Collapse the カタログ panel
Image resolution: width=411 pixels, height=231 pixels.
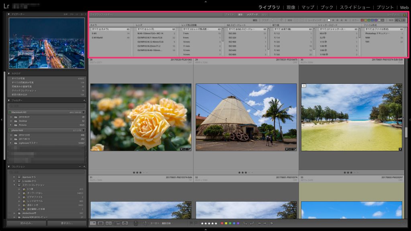(9, 74)
